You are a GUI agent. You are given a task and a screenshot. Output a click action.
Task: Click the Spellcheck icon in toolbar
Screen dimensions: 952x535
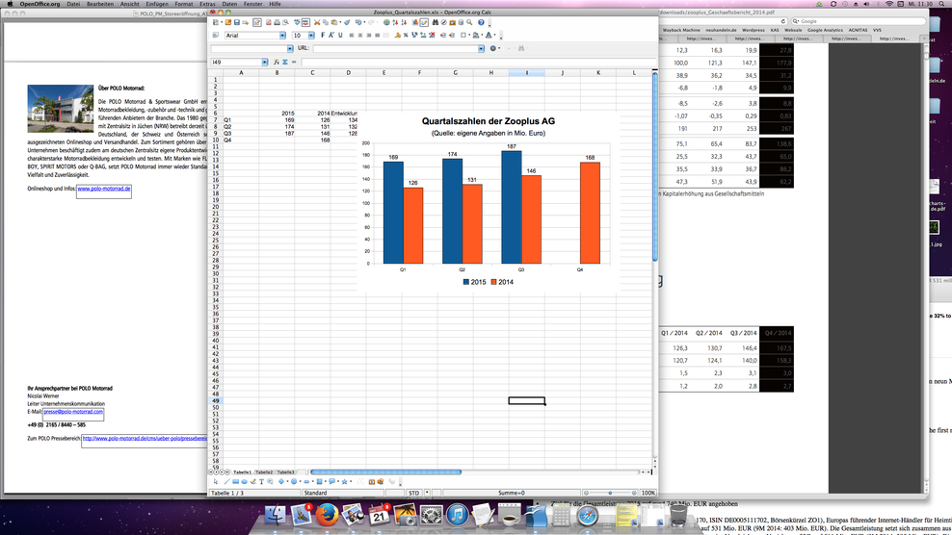point(297,22)
